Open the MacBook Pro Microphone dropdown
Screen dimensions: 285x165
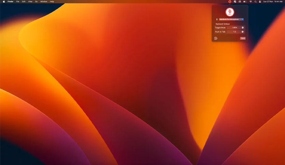coord(231,19)
